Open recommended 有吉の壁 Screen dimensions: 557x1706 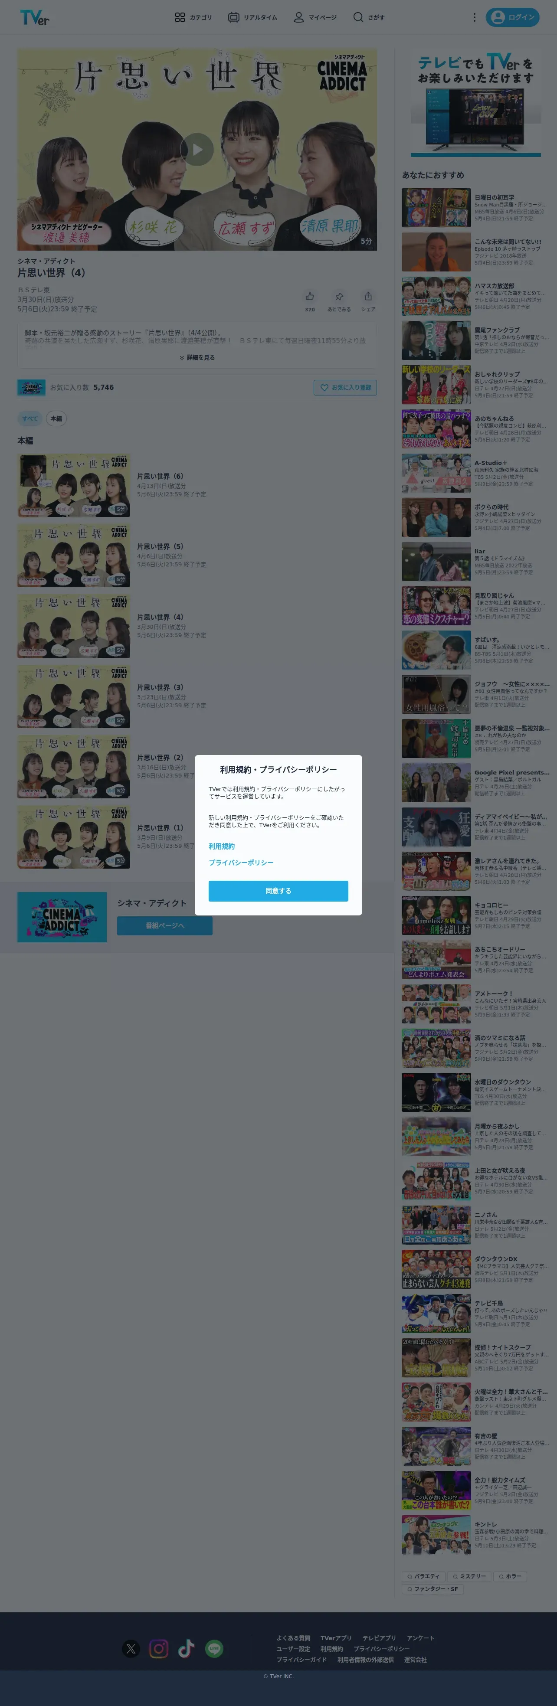coord(475,1446)
